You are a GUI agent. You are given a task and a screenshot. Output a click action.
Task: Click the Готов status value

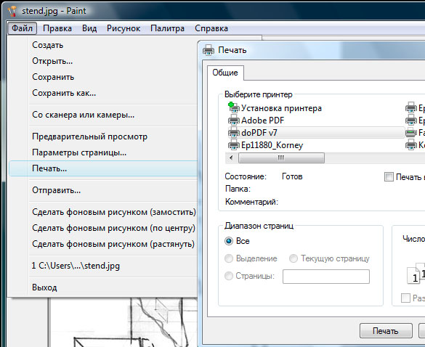(x=292, y=176)
